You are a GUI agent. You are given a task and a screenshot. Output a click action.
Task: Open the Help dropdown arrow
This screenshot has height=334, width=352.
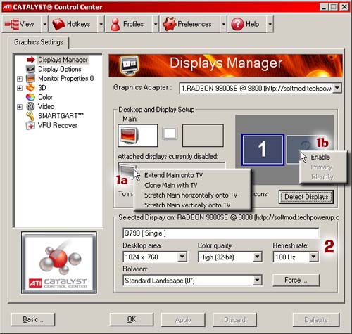pyautogui.click(x=270, y=24)
